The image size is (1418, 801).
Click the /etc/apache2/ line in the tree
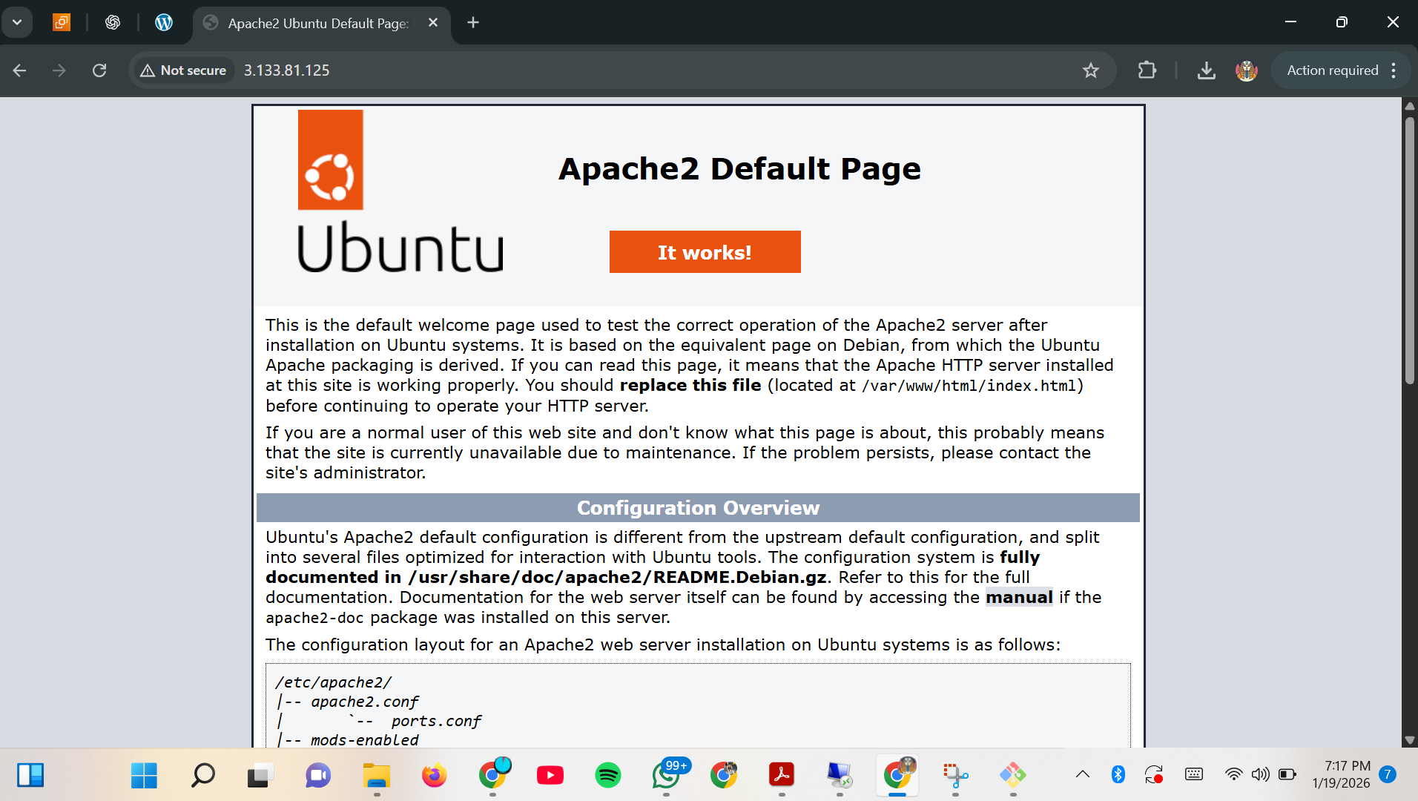click(x=333, y=682)
